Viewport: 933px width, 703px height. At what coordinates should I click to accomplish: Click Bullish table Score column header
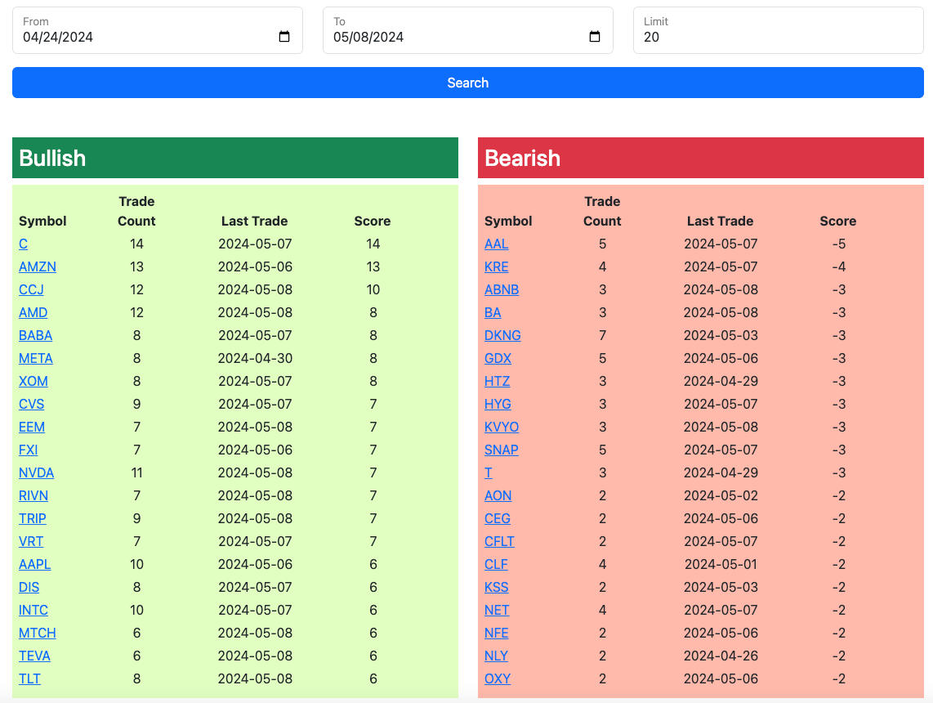373,221
